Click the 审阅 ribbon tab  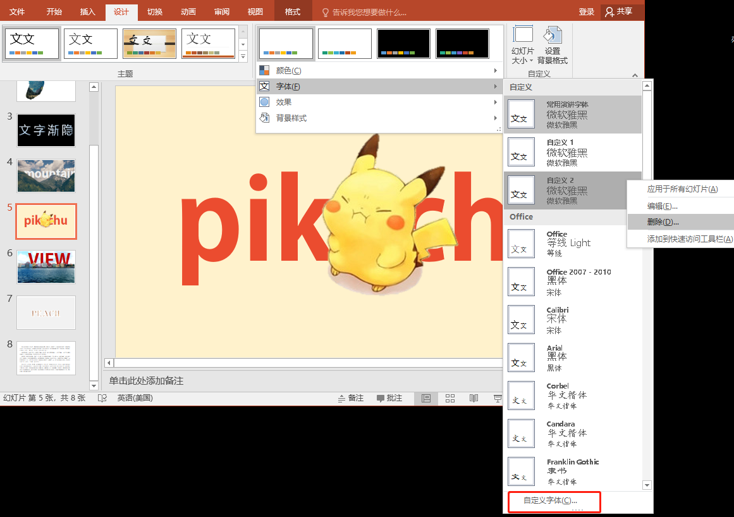222,12
